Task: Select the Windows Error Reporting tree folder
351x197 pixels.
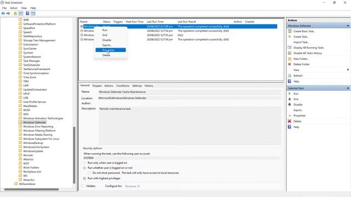Action: point(38,126)
